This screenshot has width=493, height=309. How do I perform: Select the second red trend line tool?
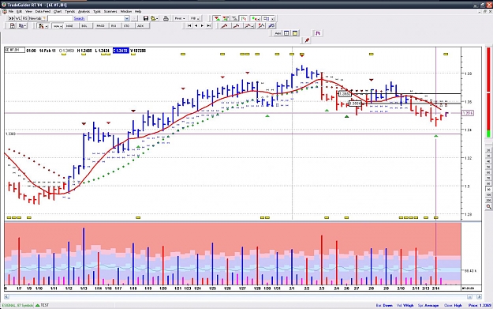pyautogui.click(x=236, y=26)
